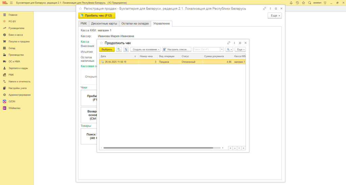Clear the search field with the × button
Viewport: 346px width, 185px height.
pyautogui.click(x=222, y=49)
